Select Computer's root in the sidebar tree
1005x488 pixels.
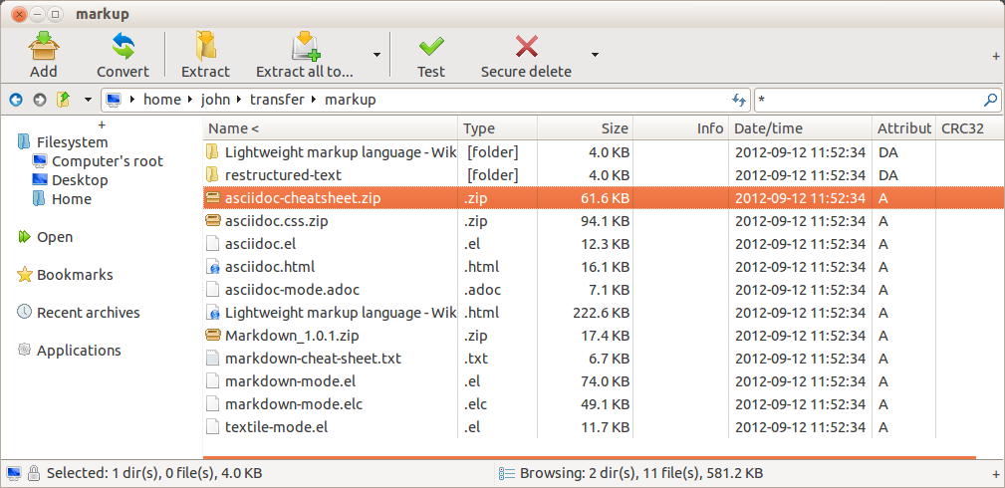[x=107, y=161]
